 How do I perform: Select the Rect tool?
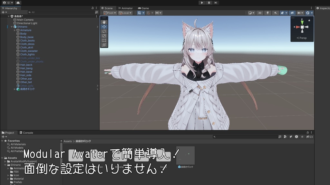point(104,40)
